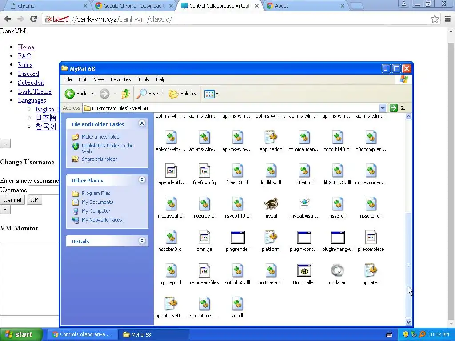
Task: Select the removed-files file
Action: 204,270
